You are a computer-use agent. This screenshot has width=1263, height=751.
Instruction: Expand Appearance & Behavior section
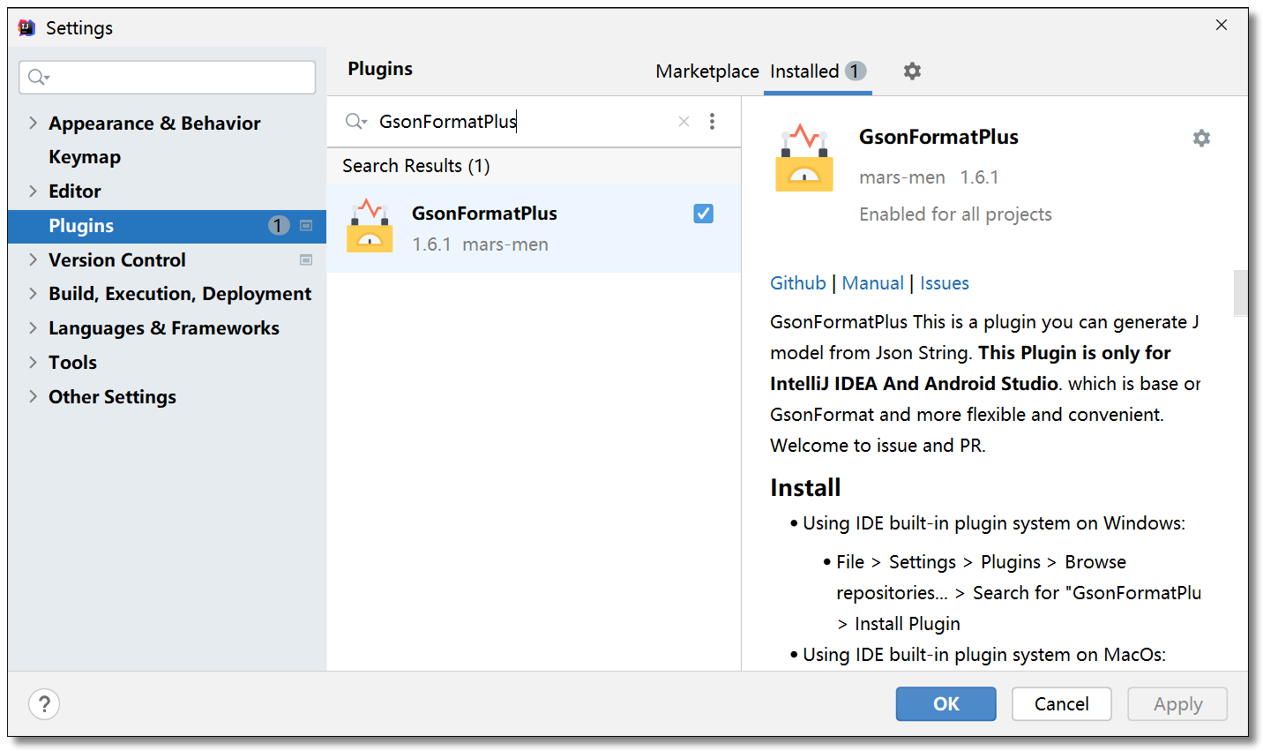tap(33, 123)
